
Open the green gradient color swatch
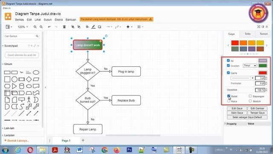point(263,65)
